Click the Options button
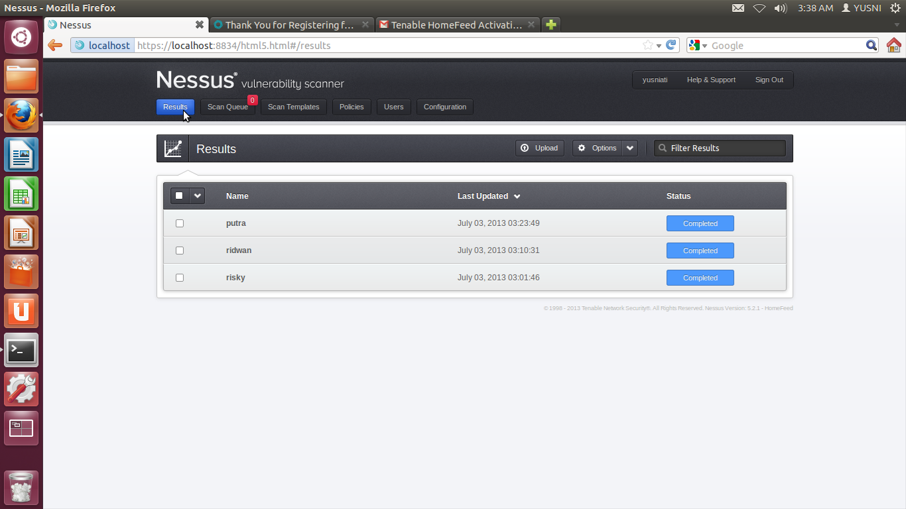 click(598, 148)
